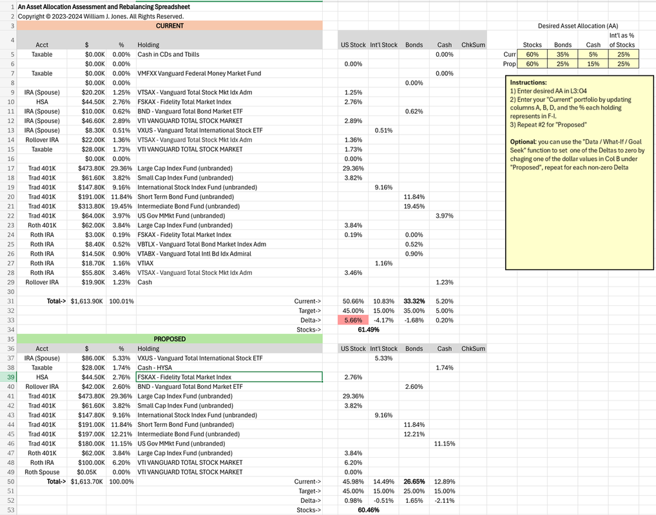Select the -4.17% Int'l Stock delta cell
Screen dimensions: 656x515
coord(383,320)
